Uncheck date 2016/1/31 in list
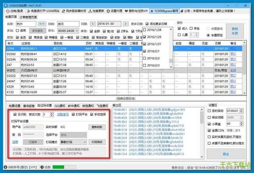 145,44
